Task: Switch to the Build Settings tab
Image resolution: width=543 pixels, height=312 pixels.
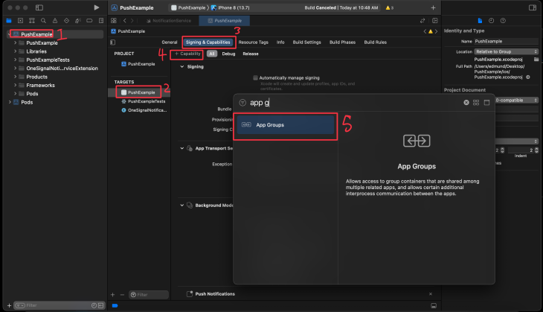Action: point(306,42)
